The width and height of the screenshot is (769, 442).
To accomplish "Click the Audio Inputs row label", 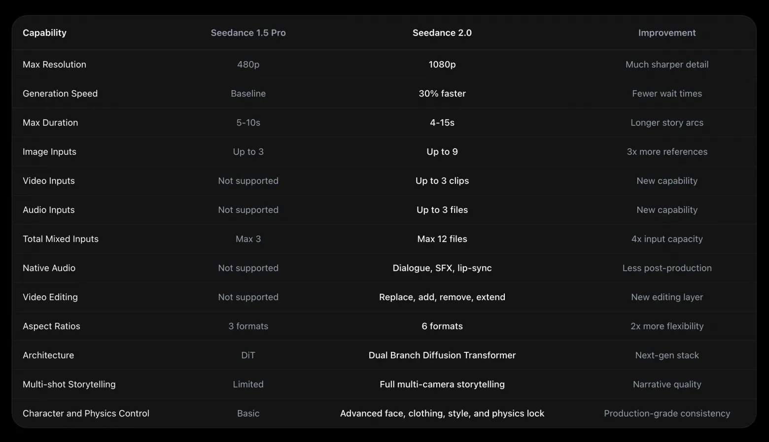I will coord(49,210).
